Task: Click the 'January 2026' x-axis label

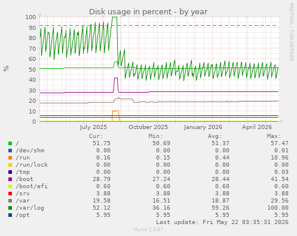Action: pos(203,127)
